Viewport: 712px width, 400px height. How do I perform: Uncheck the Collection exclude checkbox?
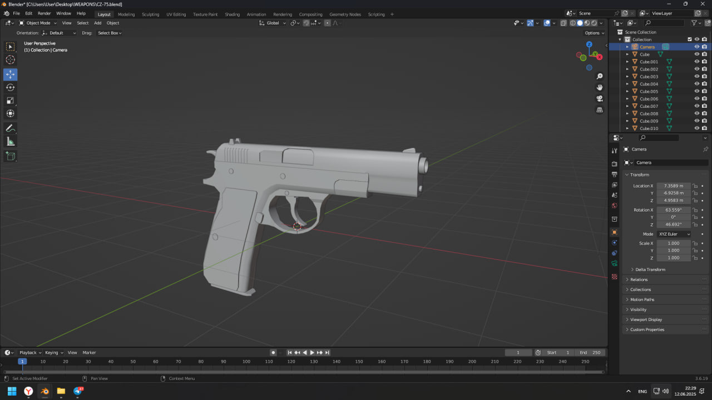pos(690,39)
